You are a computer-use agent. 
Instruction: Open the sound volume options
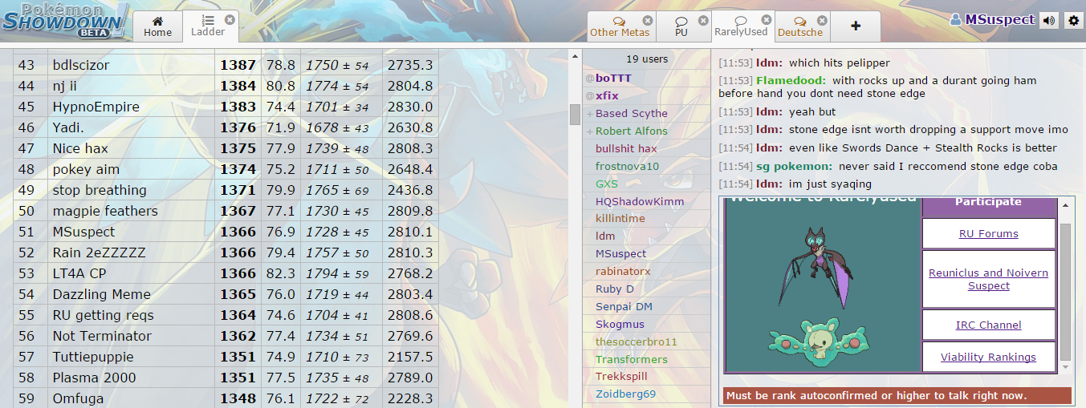[1048, 20]
